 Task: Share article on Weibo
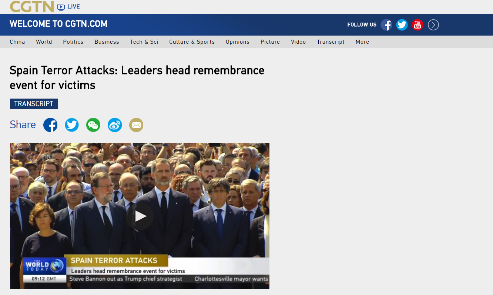(115, 125)
